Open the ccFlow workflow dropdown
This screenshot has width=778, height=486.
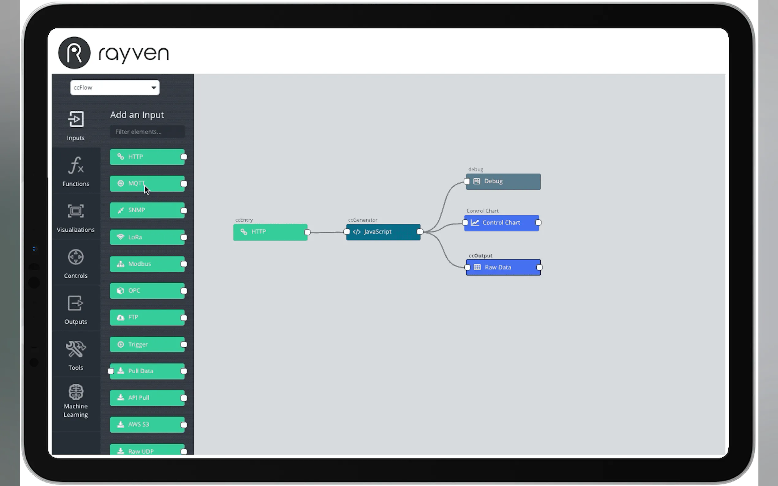(x=115, y=88)
